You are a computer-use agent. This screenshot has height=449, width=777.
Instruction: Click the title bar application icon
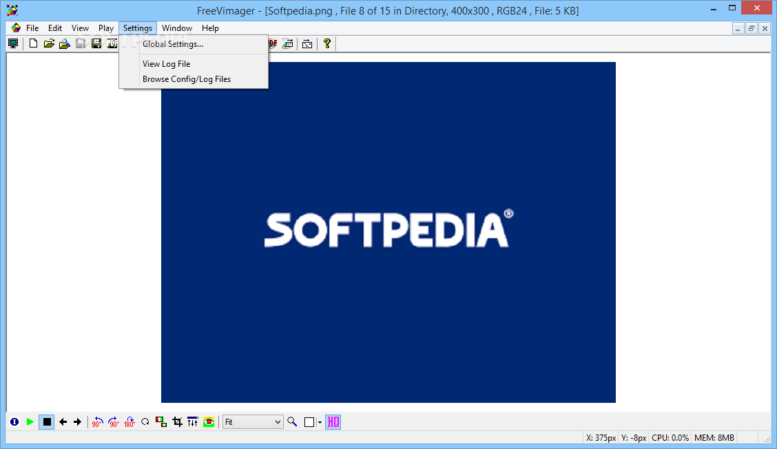click(12, 10)
